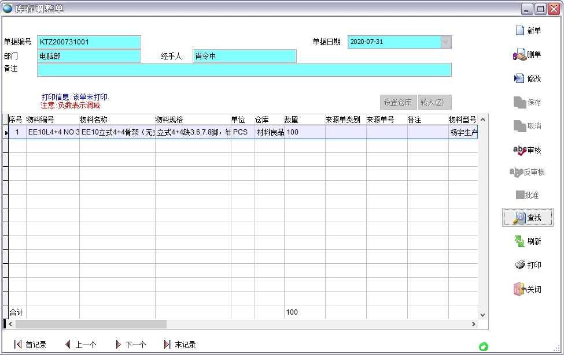
Task: Click the 备注 remarks input field
Action: [x=244, y=70]
